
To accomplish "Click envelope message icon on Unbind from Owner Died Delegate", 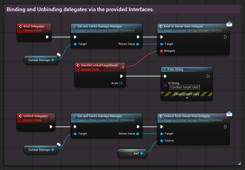I will (x=229, y=114).
